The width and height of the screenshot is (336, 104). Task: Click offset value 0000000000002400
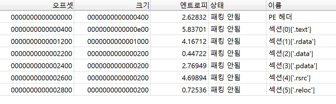(x=41, y=66)
